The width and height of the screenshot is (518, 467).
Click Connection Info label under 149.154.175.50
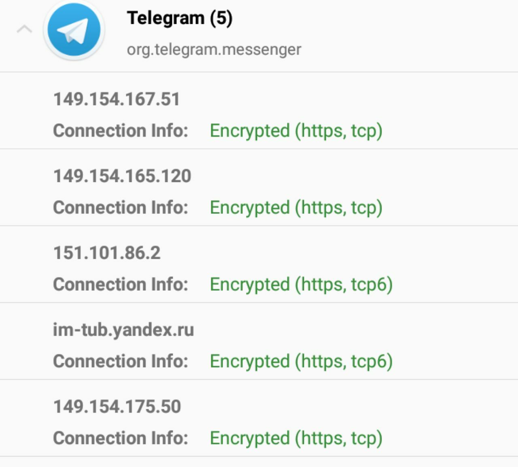(121, 438)
